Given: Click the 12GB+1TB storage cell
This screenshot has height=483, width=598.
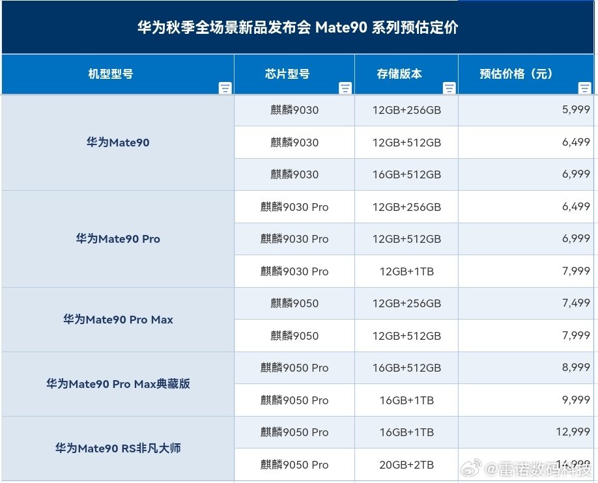Looking at the screenshot, I should 406,271.
